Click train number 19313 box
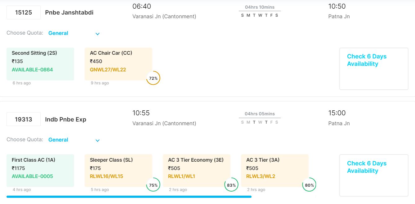The height and width of the screenshot is (204, 415). tap(24, 119)
